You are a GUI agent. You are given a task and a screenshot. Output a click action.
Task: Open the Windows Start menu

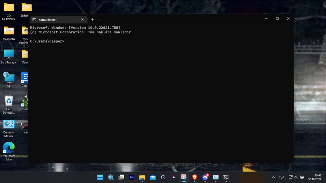(x=100, y=177)
